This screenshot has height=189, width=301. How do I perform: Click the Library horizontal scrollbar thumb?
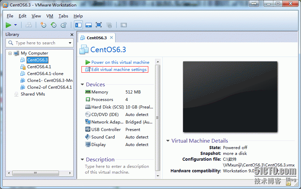click(x=36, y=173)
